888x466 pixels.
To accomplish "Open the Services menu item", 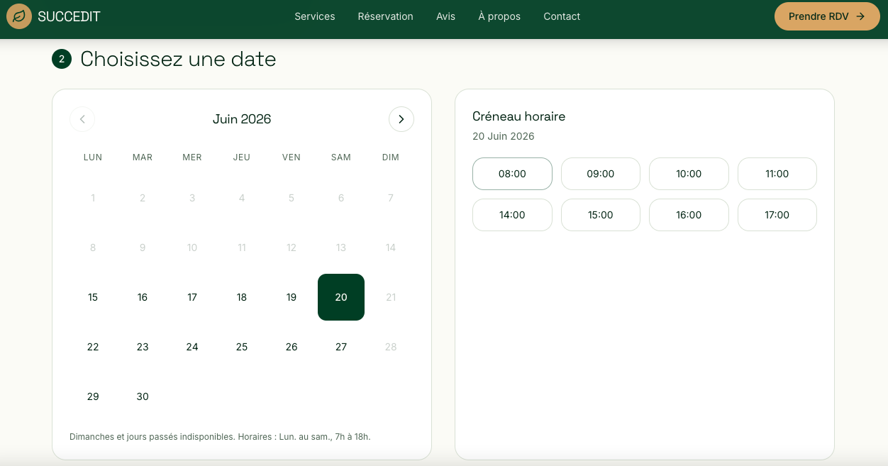I will (x=315, y=16).
